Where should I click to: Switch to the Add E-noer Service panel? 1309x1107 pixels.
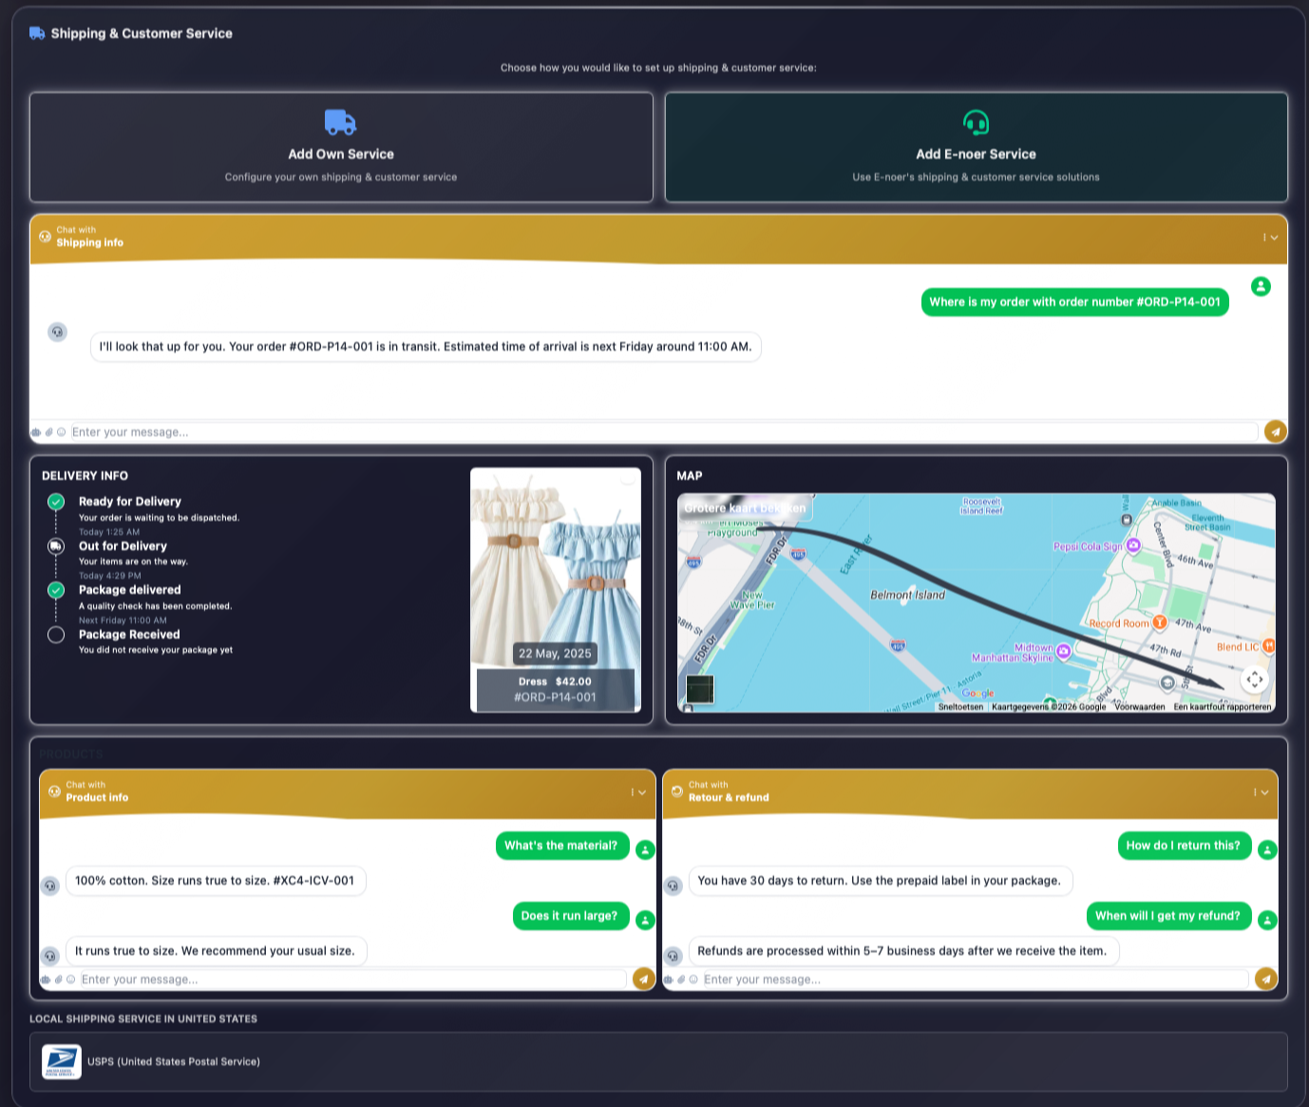point(976,147)
